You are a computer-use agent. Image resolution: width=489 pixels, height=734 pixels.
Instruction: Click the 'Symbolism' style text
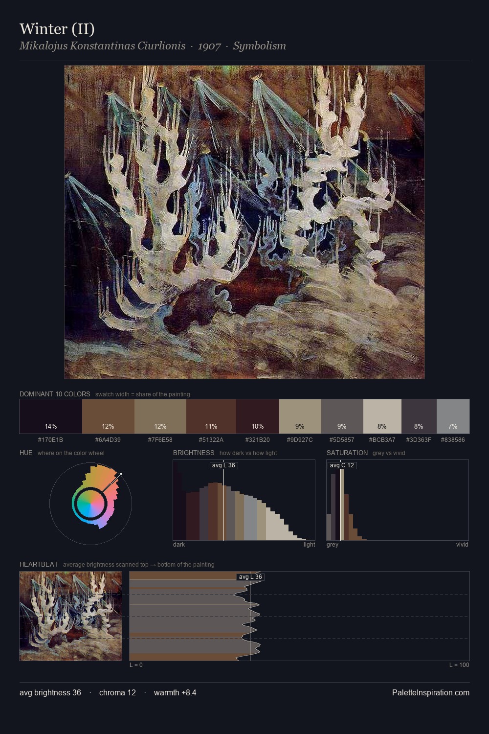260,46
